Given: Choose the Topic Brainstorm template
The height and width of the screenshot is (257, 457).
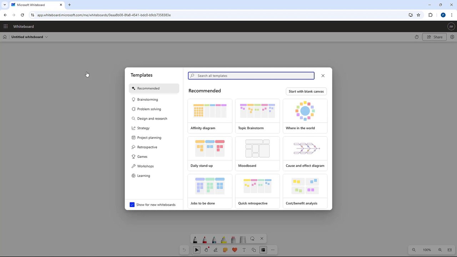Looking at the screenshot, I should point(257,116).
